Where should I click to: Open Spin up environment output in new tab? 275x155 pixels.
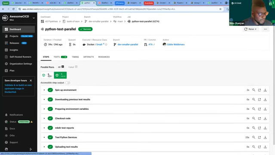coord(260,90)
